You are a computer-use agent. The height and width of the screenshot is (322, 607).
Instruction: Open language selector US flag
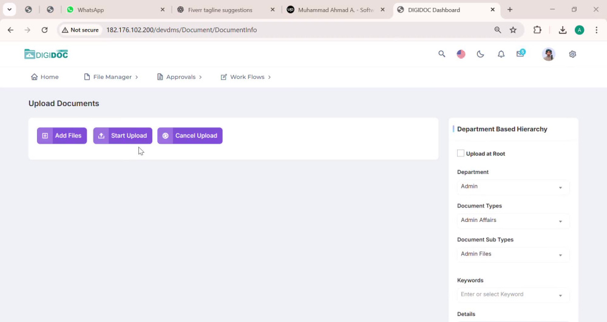(461, 54)
